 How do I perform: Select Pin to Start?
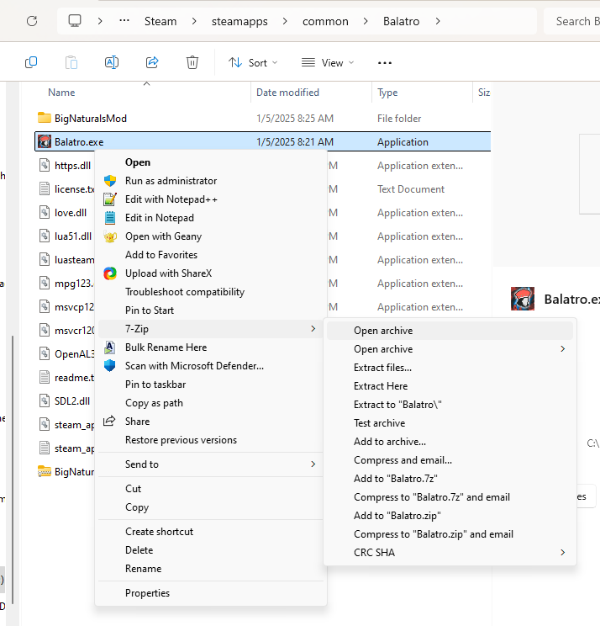click(210, 310)
